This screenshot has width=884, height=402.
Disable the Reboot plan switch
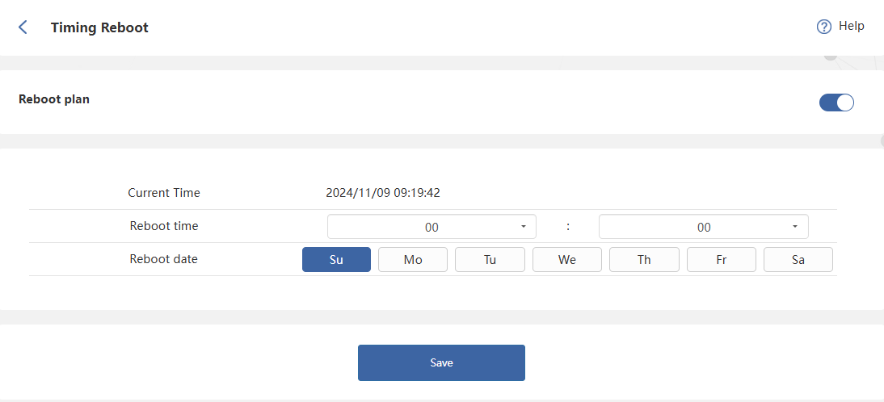836,103
